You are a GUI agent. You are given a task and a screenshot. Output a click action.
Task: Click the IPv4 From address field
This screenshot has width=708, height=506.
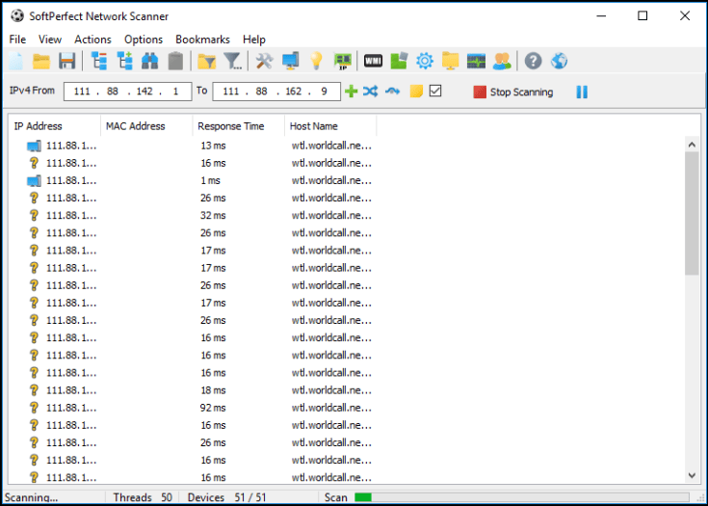point(127,92)
